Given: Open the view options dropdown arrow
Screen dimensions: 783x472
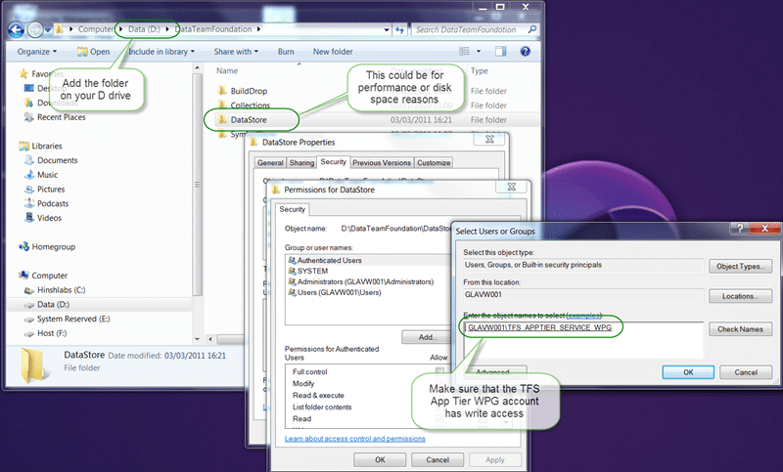Looking at the screenshot, I should pos(479,51).
